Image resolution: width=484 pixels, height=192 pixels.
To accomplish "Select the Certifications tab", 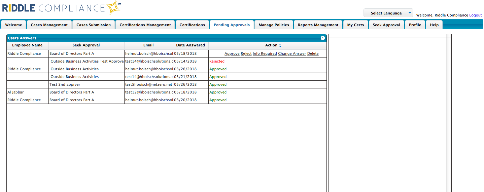I will 192,25.
